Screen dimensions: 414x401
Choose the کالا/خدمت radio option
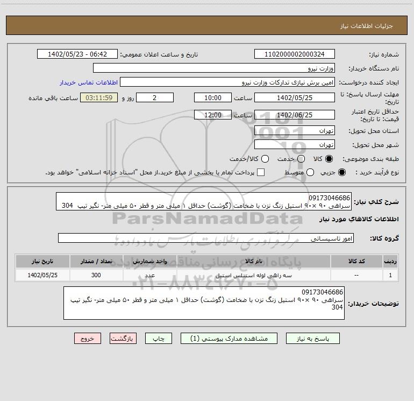(265, 159)
